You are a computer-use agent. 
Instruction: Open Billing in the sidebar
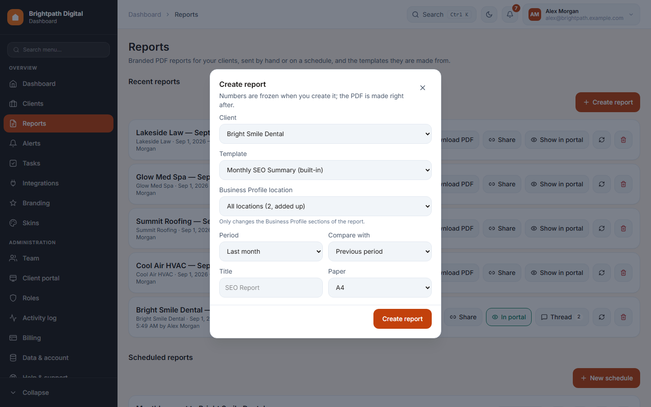coord(59,338)
